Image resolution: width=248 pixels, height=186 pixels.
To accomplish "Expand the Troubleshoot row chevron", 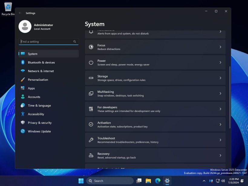I will (220, 140).
